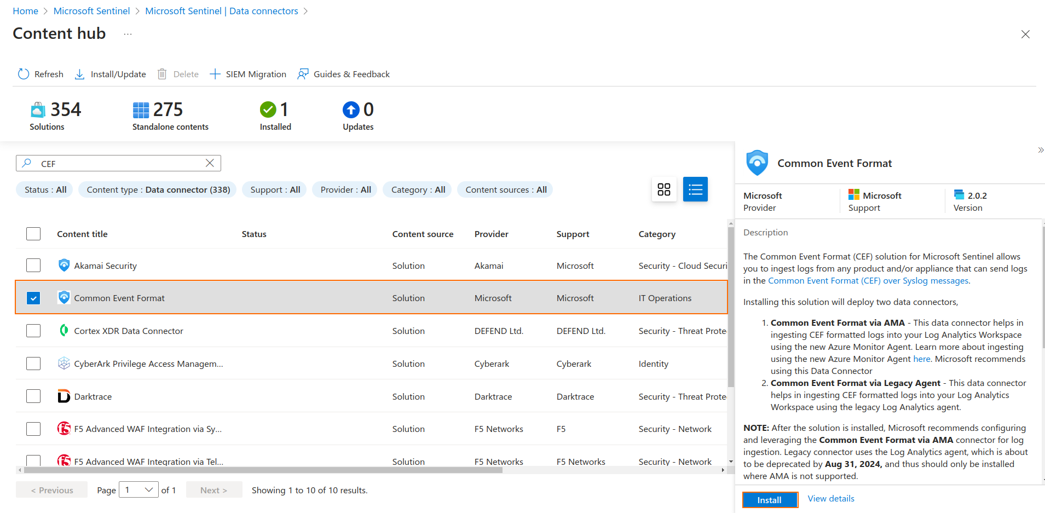
Task: Sort by Content title column
Action: click(82, 234)
